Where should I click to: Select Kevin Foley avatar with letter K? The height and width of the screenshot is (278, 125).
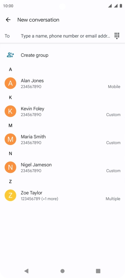pyautogui.click(x=11, y=111)
